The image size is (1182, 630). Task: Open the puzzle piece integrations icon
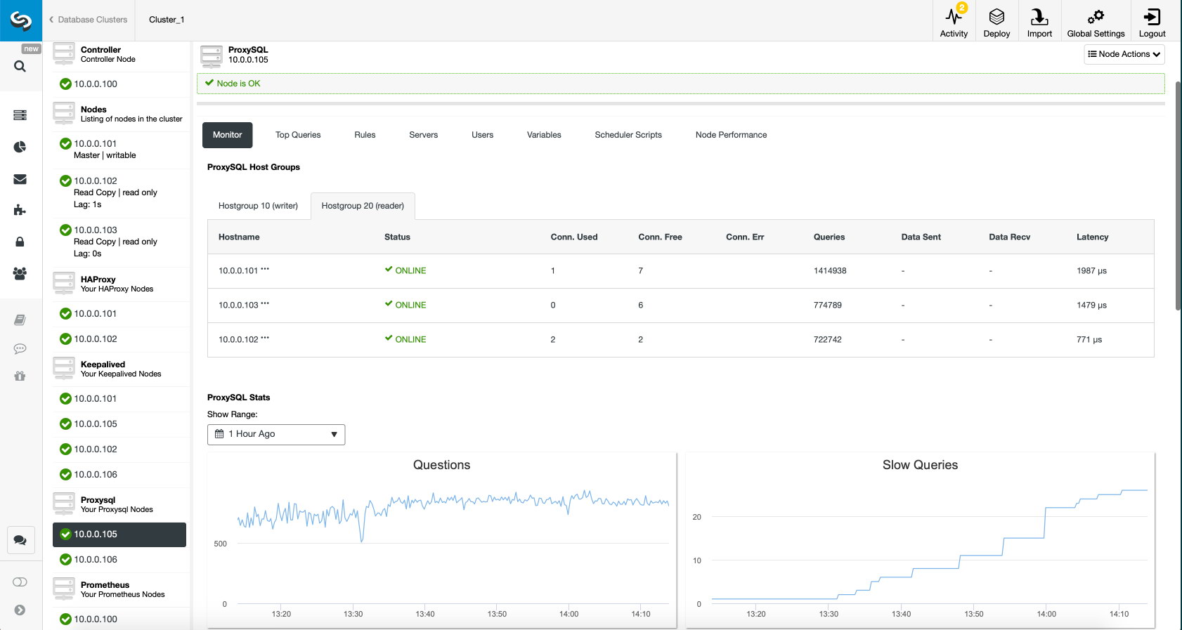(20, 210)
